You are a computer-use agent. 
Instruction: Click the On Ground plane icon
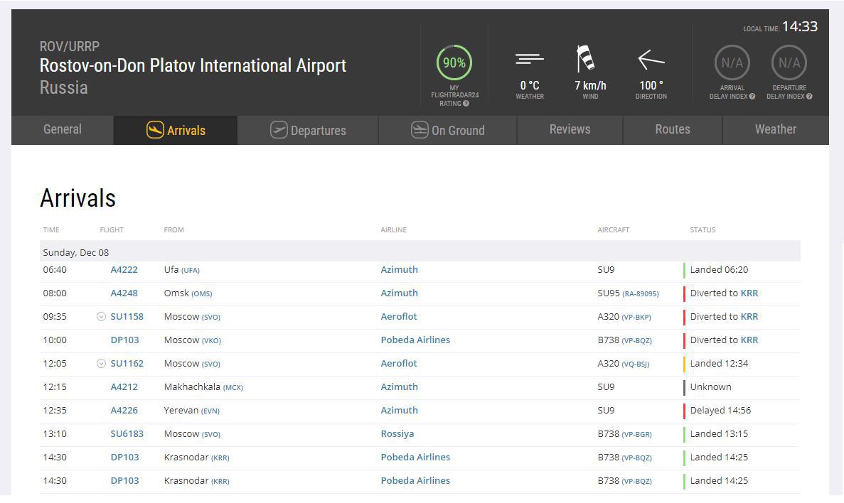pyautogui.click(x=420, y=129)
